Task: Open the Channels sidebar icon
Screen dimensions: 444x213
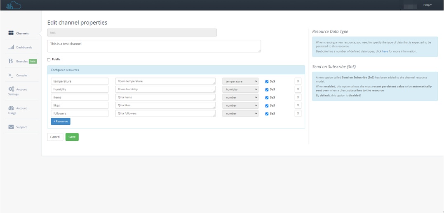Action: point(11,33)
